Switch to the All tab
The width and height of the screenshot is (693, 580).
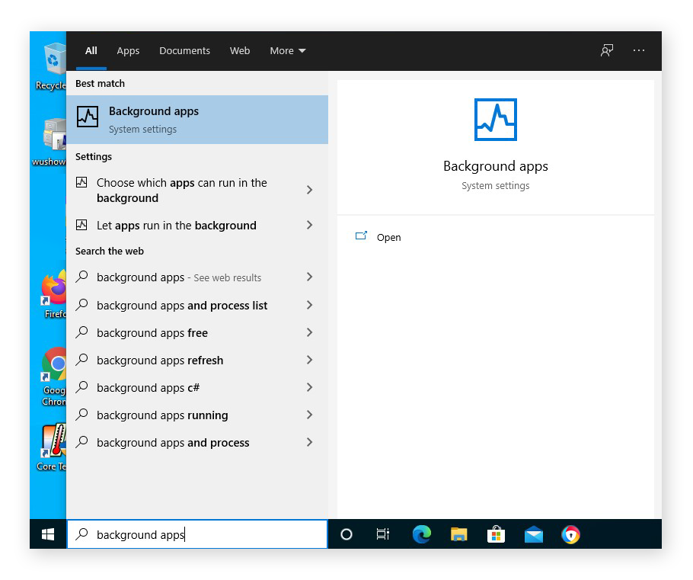coord(91,50)
